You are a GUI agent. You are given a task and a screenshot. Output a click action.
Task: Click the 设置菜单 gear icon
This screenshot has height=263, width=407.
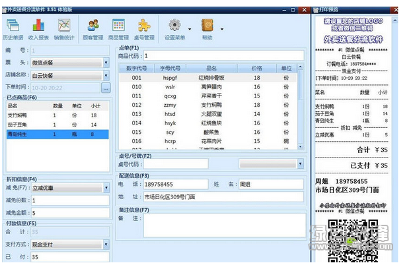pos(174,25)
